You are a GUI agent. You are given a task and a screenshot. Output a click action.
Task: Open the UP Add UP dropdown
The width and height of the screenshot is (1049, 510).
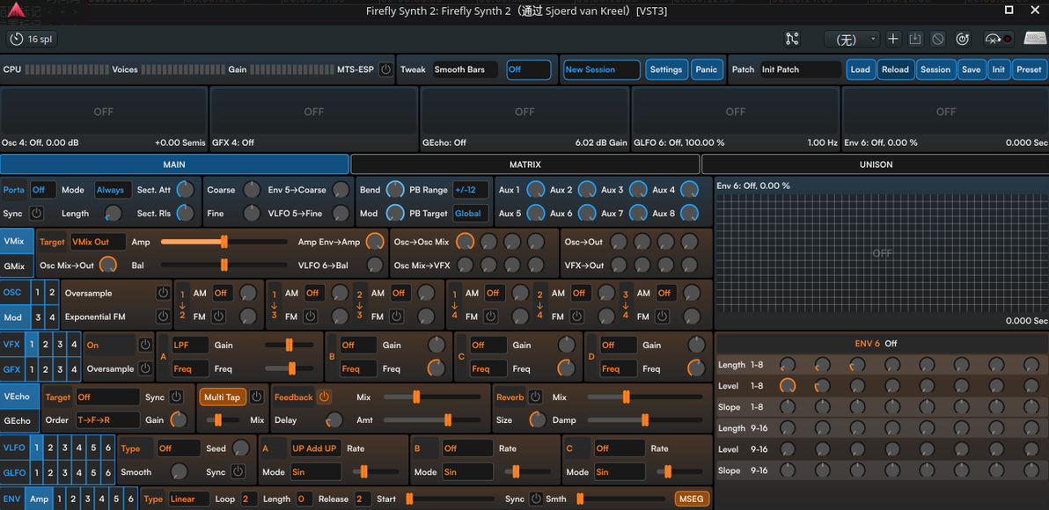pyautogui.click(x=315, y=448)
